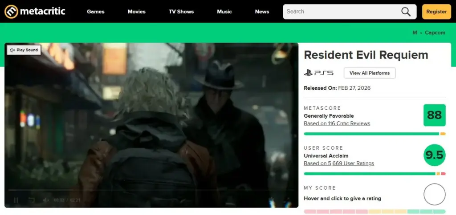456x215 pixels.
Task: Open Based on 5,669 User Ratings link
Action: (339, 163)
